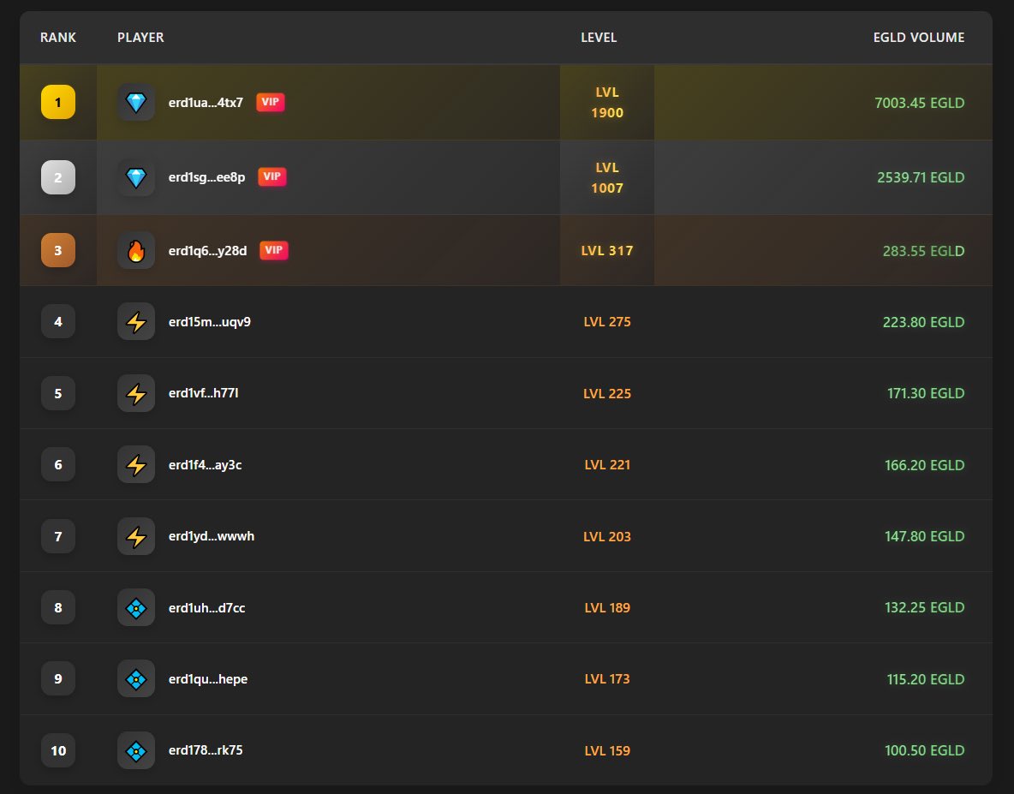Viewport: 1014px width, 794px height.
Task: Click the lightning bolt icon for erd15m...uqv9
Action: tap(136, 321)
